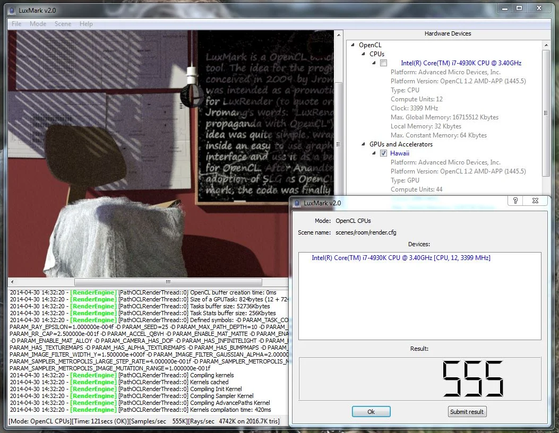Open the File menu
Screen dimensions: 559x433
(x=16, y=24)
